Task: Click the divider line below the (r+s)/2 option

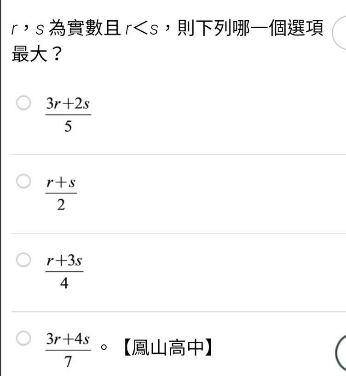Action: tap(179, 233)
